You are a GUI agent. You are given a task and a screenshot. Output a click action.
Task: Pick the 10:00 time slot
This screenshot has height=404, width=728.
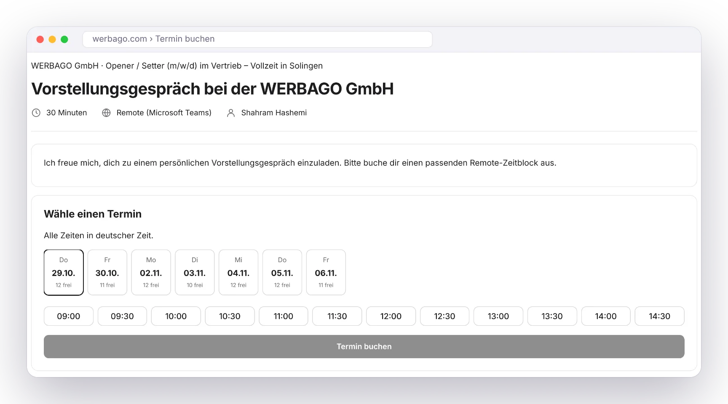(x=176, y=316)
